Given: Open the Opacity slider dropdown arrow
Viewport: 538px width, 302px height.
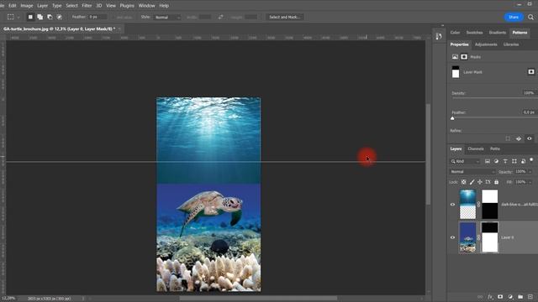Looking at the screenshot, I should (x=530, y=171).
